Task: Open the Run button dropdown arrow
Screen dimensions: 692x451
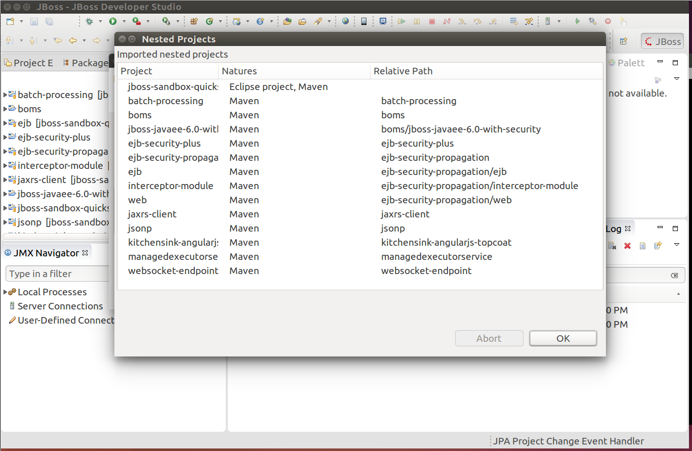Action: pos(124,21)
